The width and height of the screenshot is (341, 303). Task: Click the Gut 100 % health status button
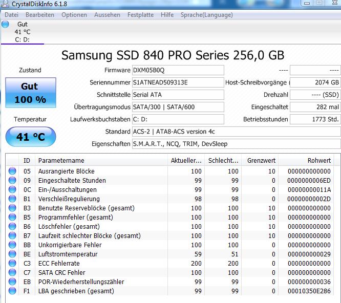(x=31, y=93)
